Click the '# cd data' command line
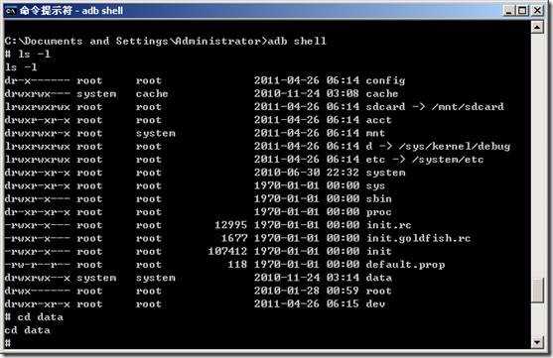 tap(34, 317)
